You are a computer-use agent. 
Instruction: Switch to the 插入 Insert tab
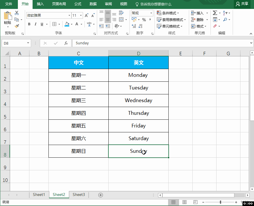tap(40, 4)
